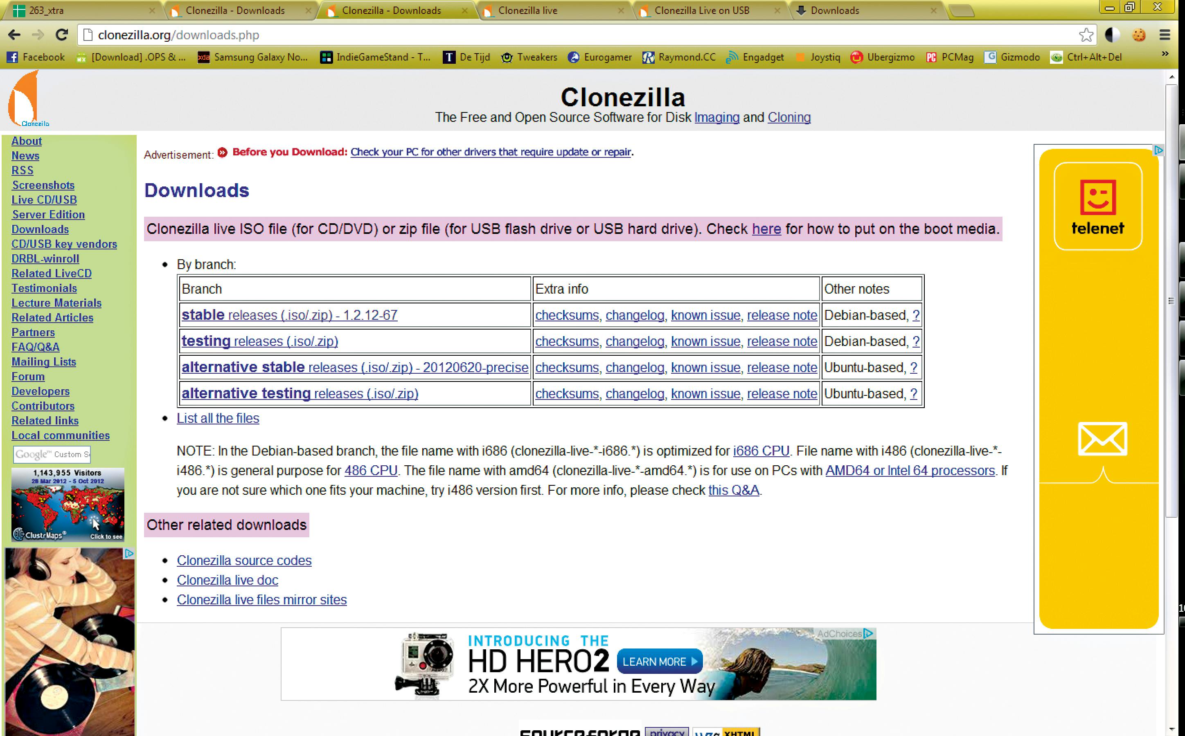Switch to the Downloads browser tab

(835, 10)
